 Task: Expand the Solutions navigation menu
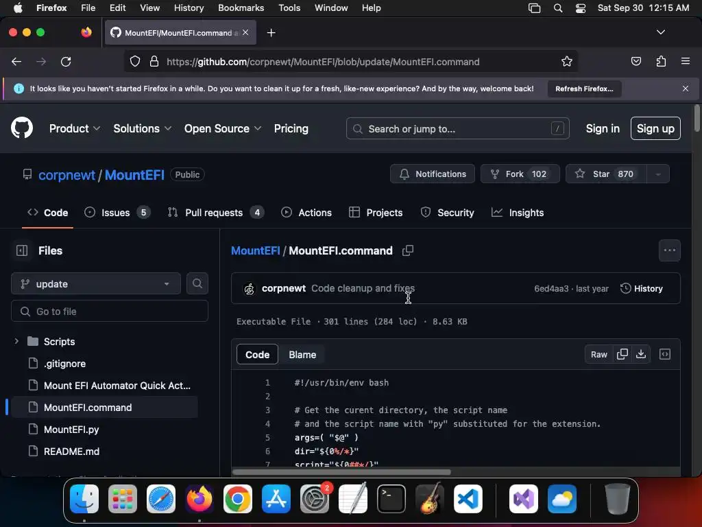(143, 128)
